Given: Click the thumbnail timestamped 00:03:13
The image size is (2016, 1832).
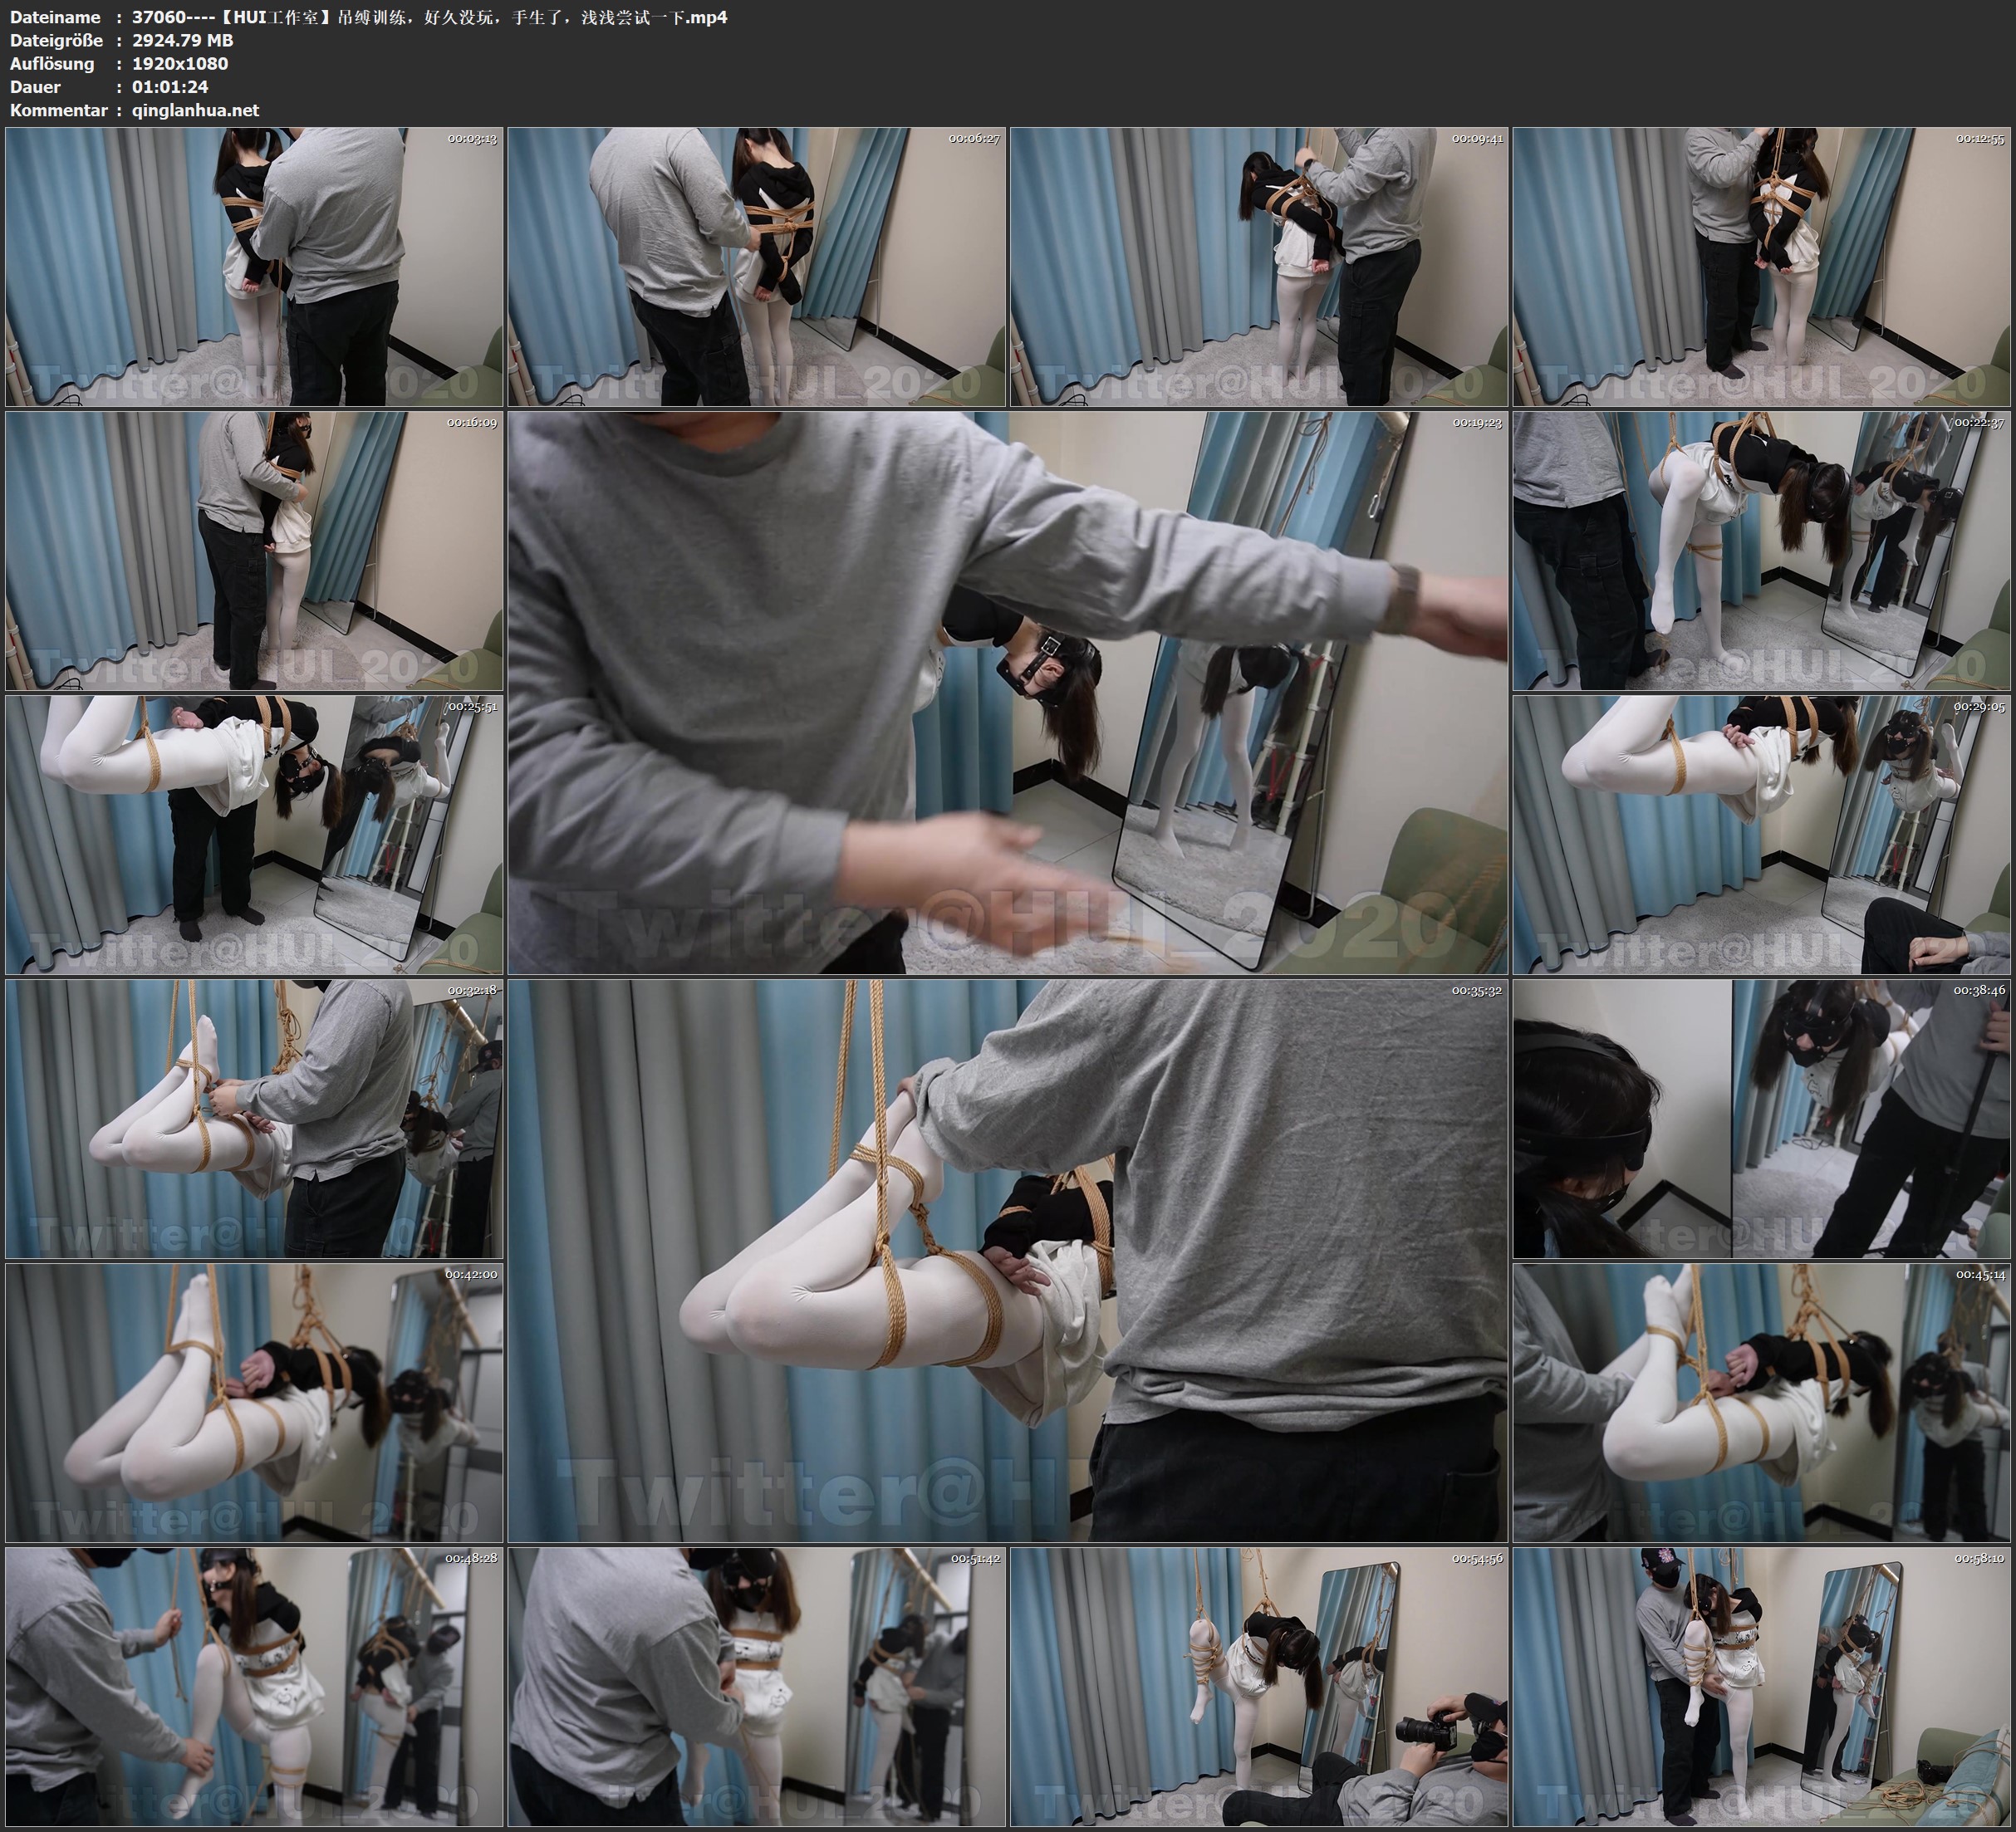Looking at the screenshot, I should 254,266.
